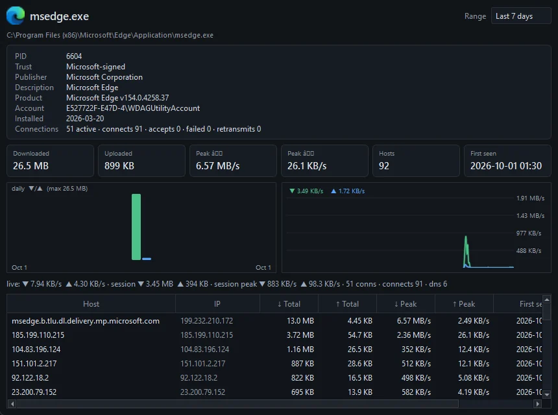Sort by download Total column header
Viewport: 558px width, 415px height.
pyautogui.click(x=289, y=304)
